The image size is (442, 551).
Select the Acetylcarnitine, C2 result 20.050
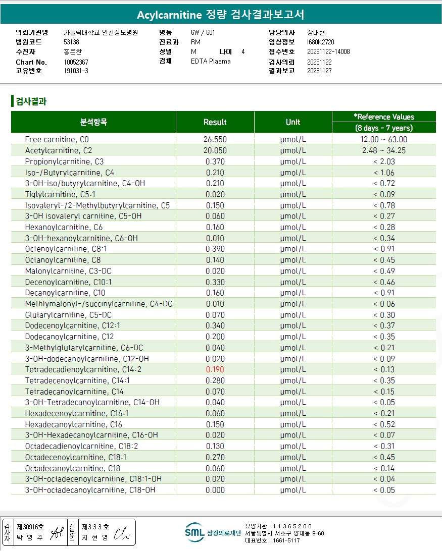click(x=215, y=150)
